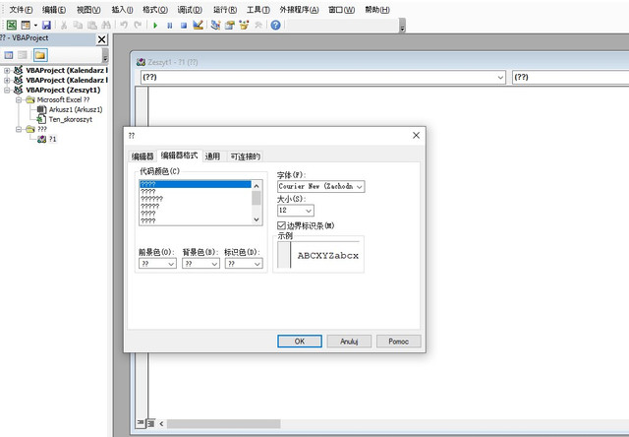
Task: Click the blue Help question mark icon
Action: (x=275, y=25)
